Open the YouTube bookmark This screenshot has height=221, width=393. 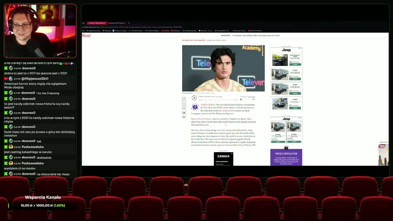click(165, 31)
